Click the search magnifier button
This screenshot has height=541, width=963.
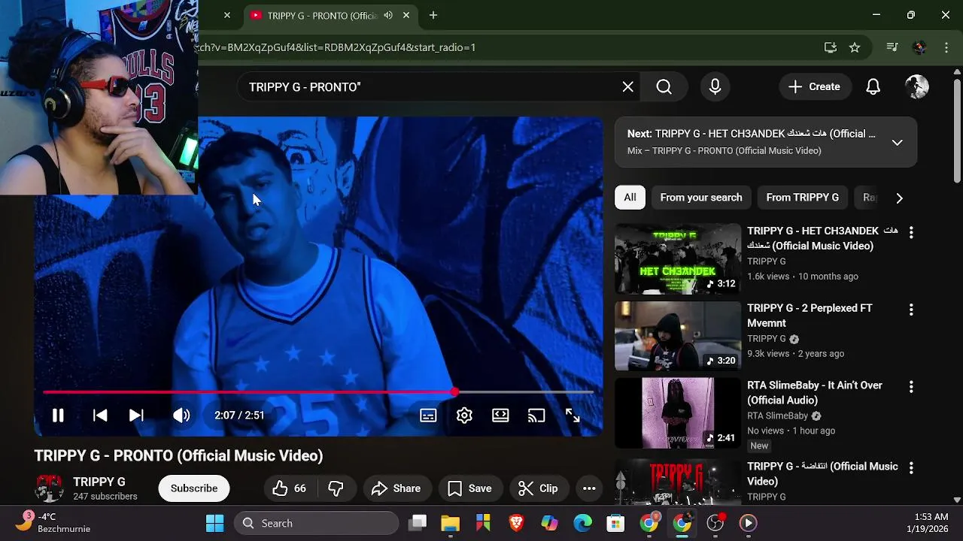[x=664, y=87]
